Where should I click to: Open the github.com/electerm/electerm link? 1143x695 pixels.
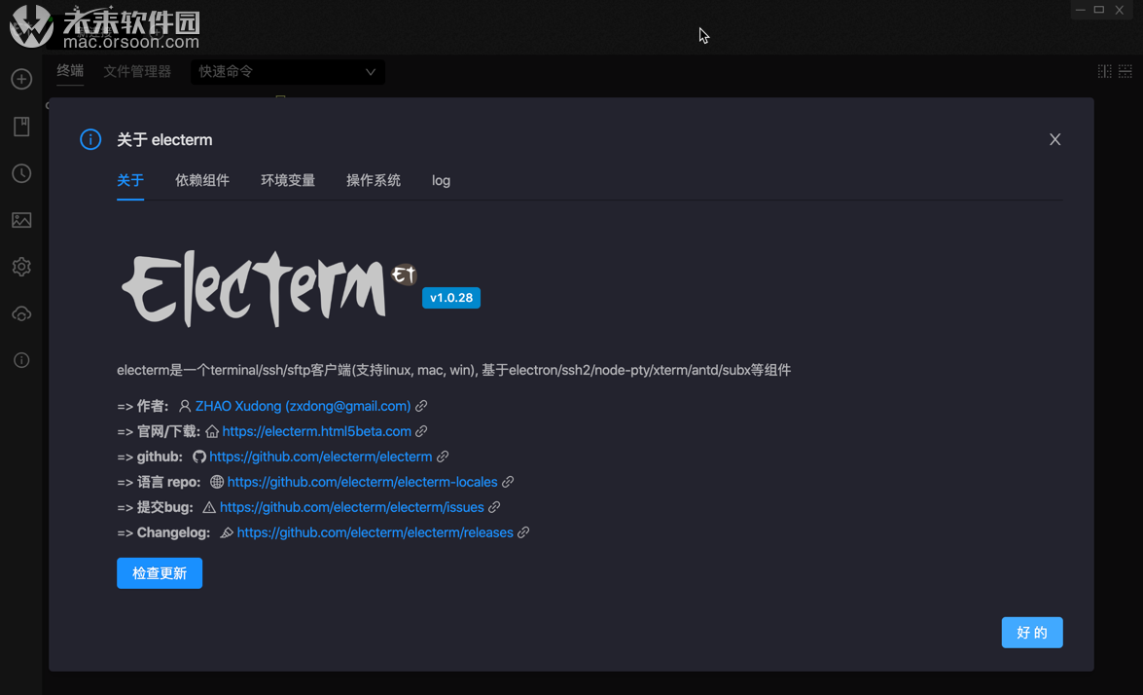point(321,457)
